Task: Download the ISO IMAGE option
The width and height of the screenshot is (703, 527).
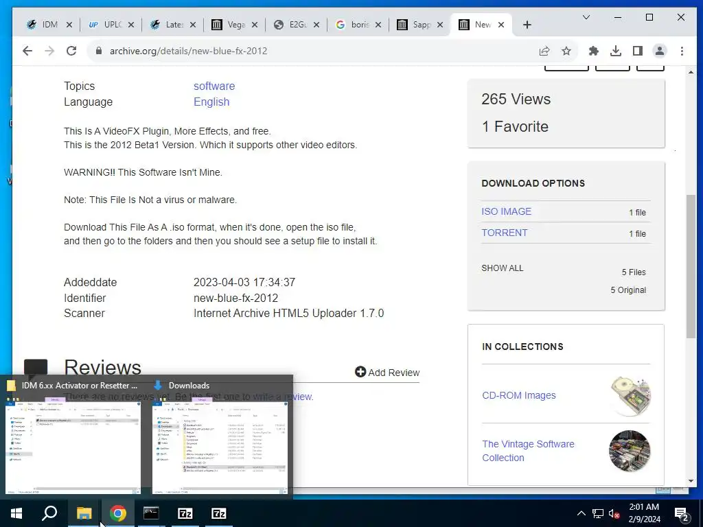Action: coord(506,211)
